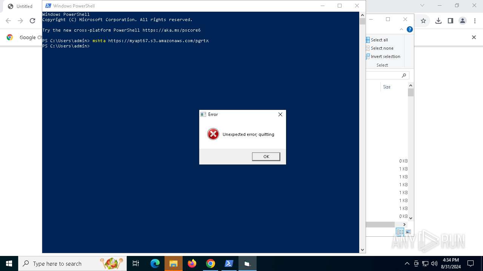Click the Error dialog title icon
483x271 pixels.
[x=203, y=114]
